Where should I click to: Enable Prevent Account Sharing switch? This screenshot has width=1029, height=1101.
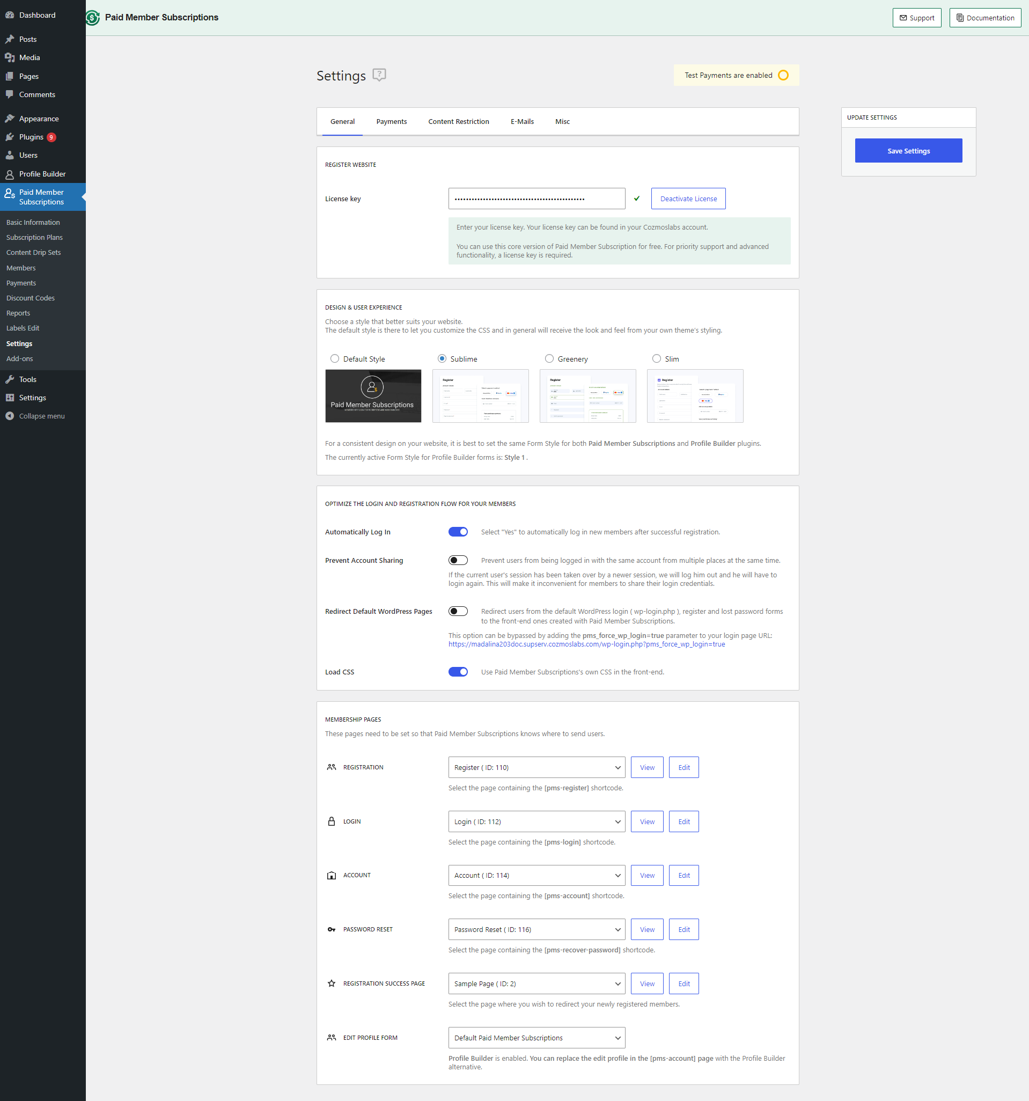coord(458,560)
